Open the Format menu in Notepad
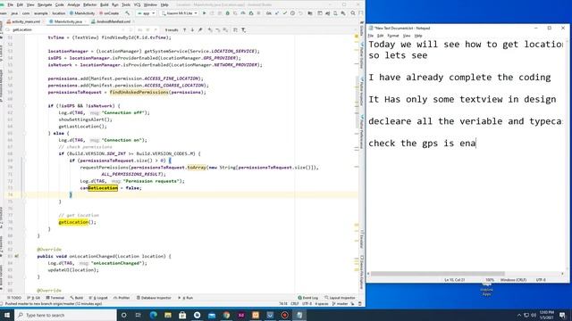 tap(393, 36)
